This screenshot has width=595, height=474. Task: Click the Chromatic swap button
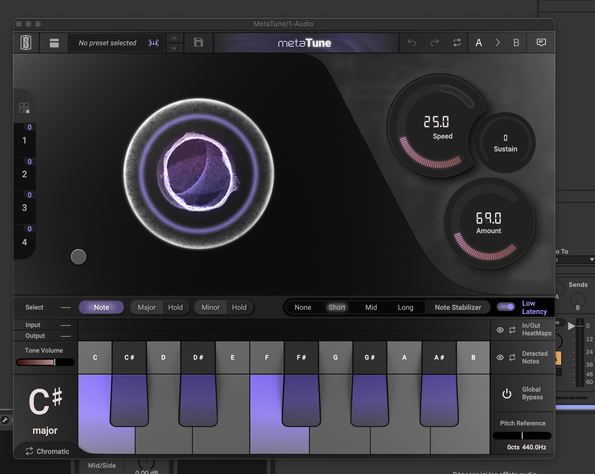pos(47,451)
